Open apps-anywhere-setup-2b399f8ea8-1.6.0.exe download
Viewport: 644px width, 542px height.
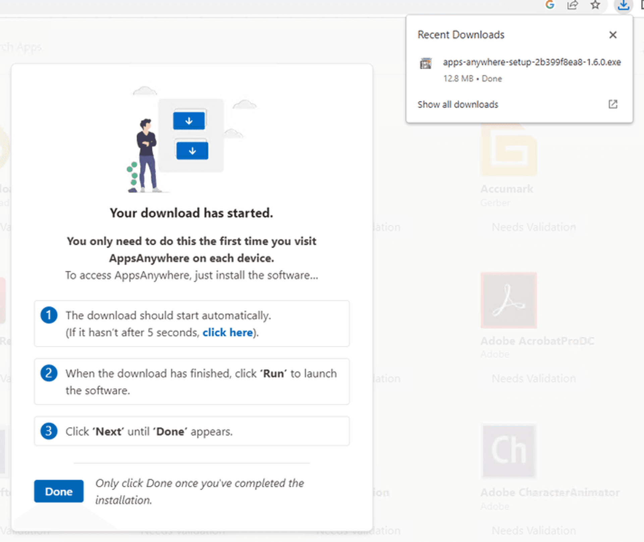532,62
